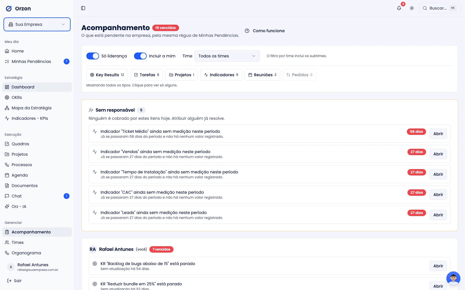
Task: Click the OKRs target icon in sidebar
Action: (x=7, y=97)
